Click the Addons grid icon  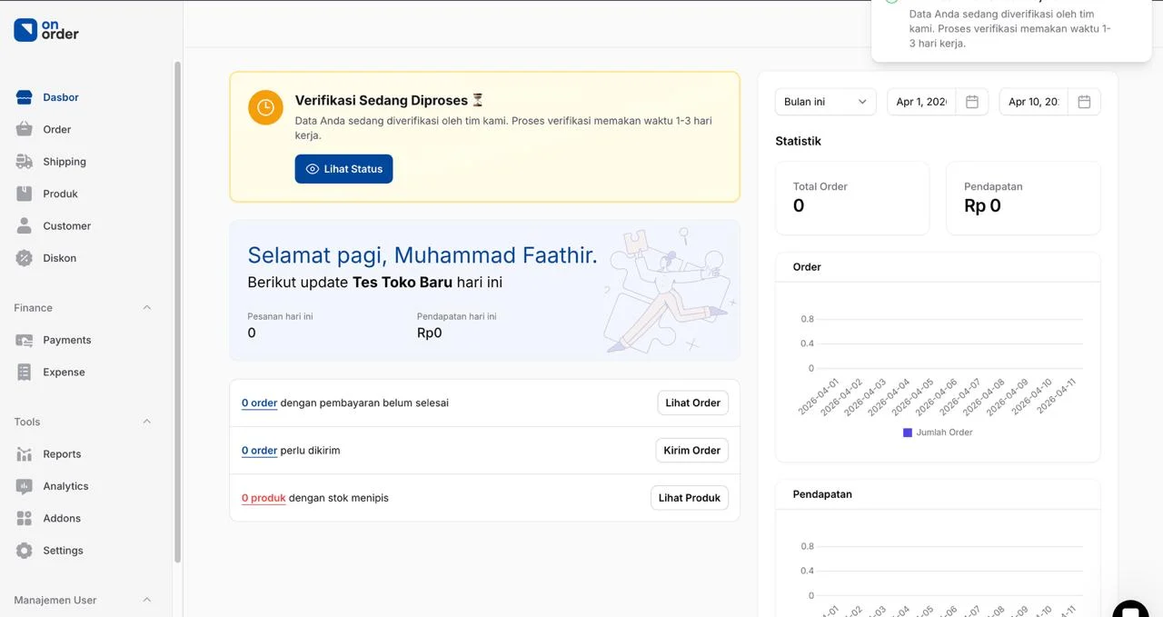(x=25, y=518)
